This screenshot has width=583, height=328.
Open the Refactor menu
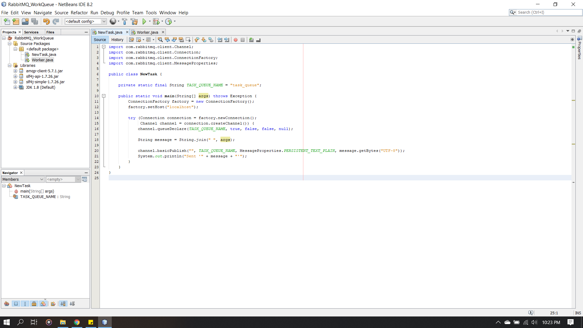pyautogui.click(x=79, y=13)
